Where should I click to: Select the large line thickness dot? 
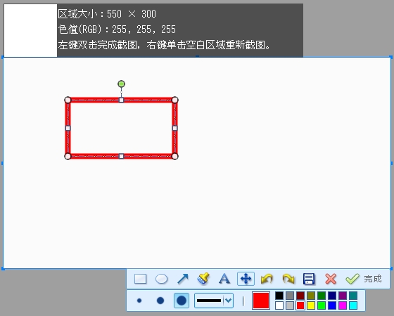pos(182,301)
